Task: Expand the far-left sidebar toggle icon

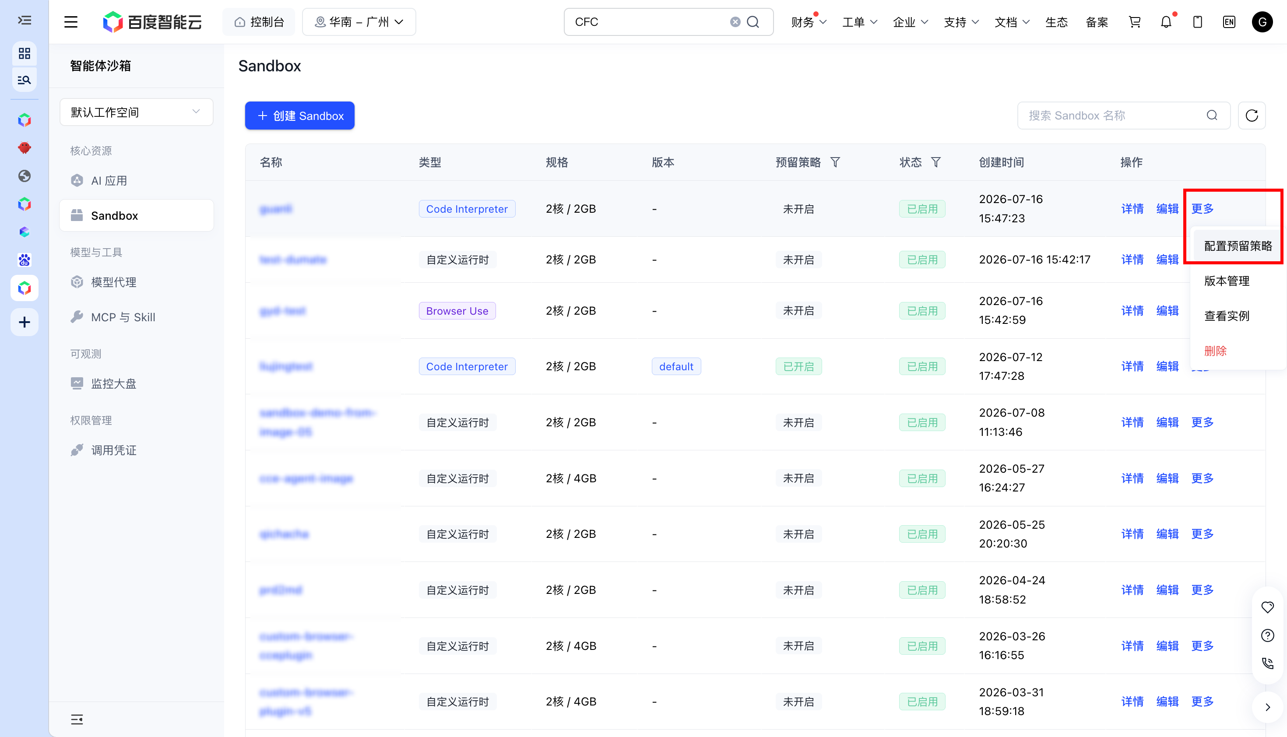Action: pyautogui.click(x=25, y=20)
